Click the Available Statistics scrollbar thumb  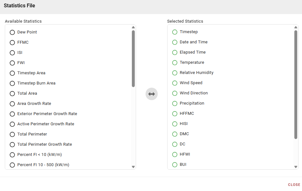pos(133,58)
